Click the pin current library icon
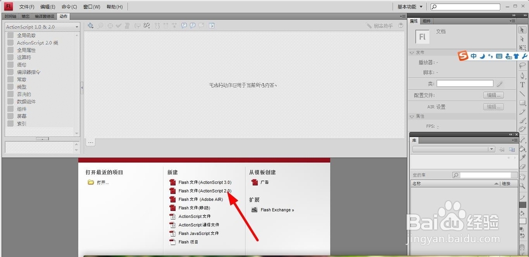The height and width of the screenshot is (257, 529). (x=501, y=149)
